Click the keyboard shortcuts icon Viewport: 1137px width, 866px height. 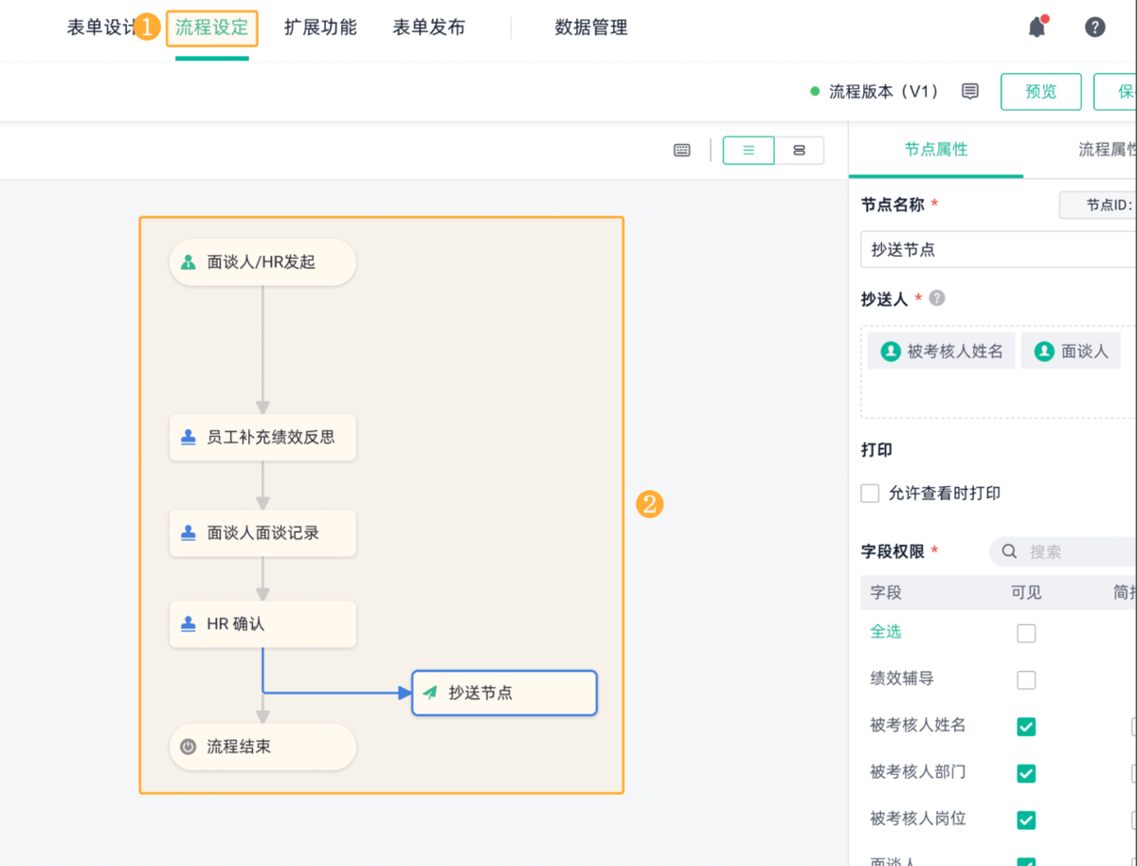click(682, 150)
